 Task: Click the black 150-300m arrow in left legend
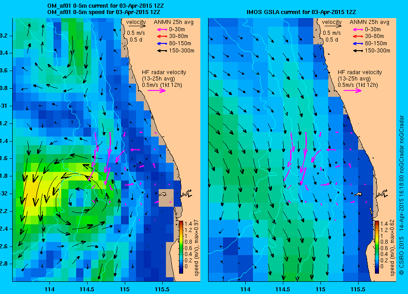tap(162, 51)
